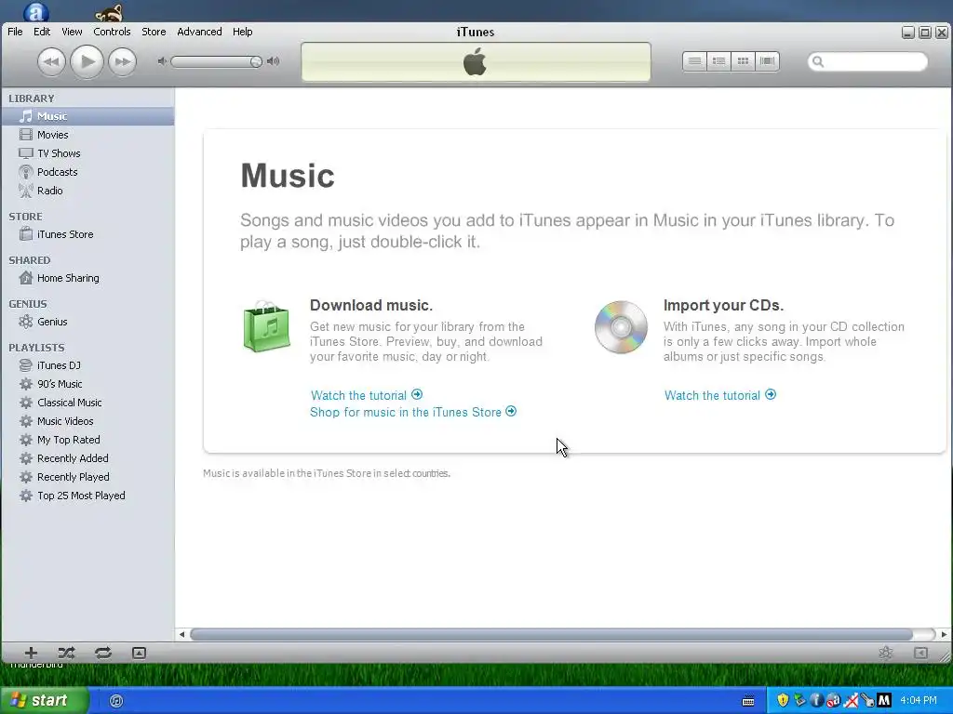Click the yellow security shield tray icon

point(783,700)
